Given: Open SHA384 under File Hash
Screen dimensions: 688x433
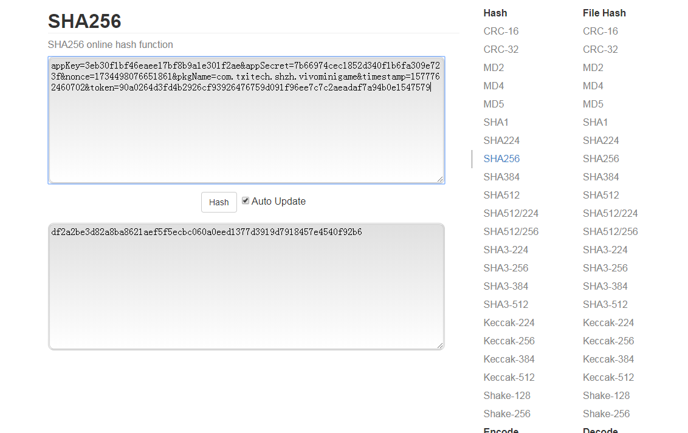Looking at the screenshot, I should pyautogui.click(x=600, y=177).
